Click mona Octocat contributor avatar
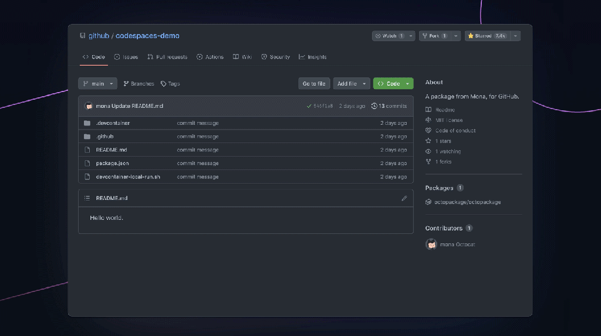This screenshot has height=336, width=601. click(431, 244)
